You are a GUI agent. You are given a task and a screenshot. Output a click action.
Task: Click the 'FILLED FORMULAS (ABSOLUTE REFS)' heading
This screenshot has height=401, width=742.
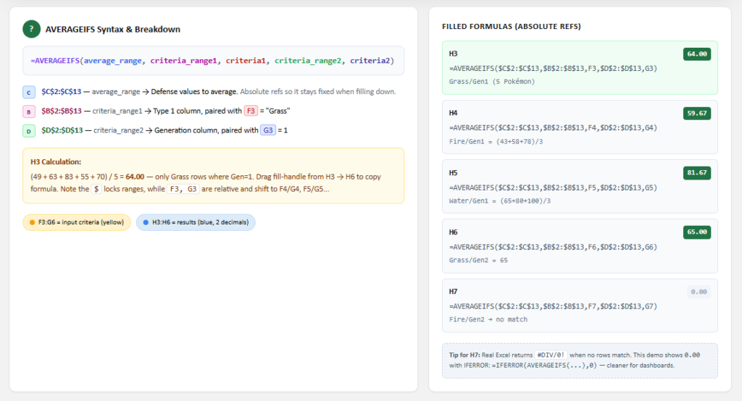click(x=512, y=27)
